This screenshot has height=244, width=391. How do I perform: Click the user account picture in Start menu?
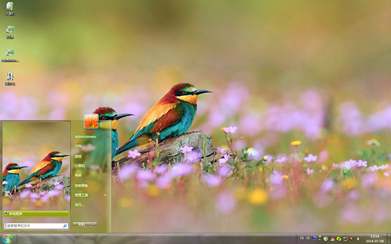tap(91, 121)
